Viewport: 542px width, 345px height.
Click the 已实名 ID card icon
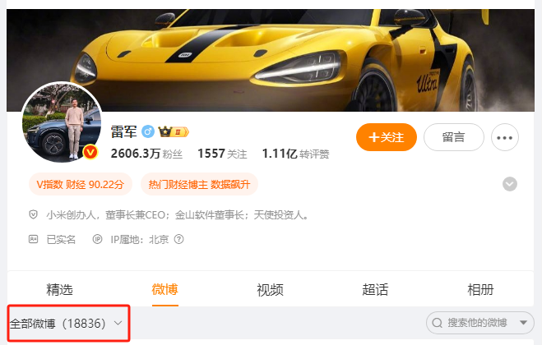[x=33, y=239]
